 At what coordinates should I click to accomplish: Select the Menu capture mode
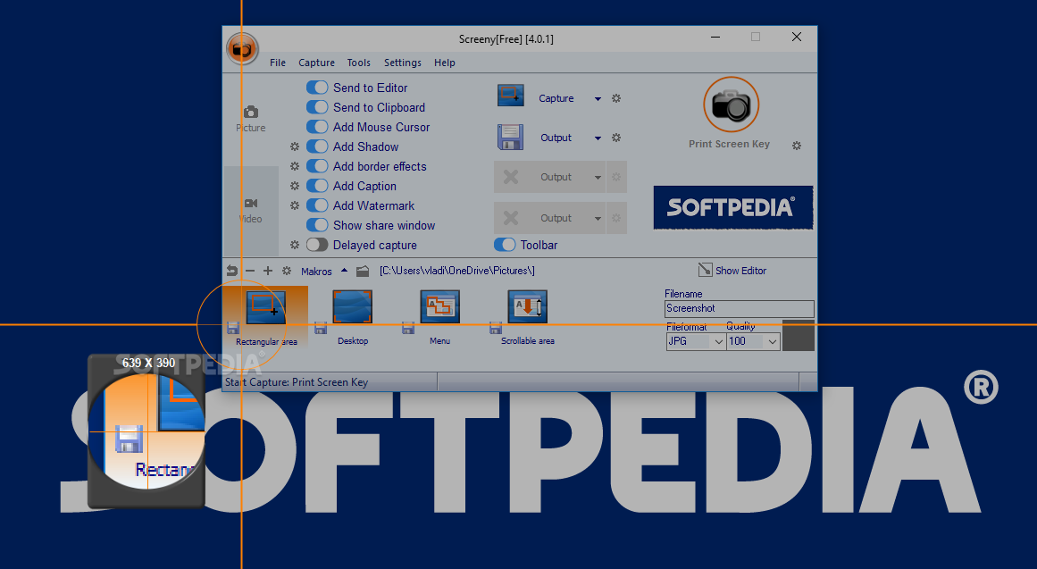coord(439,319)
